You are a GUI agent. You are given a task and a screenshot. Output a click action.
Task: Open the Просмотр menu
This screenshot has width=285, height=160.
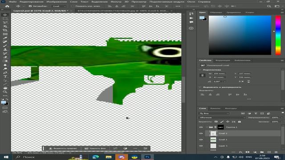click(x=139, y=2)
